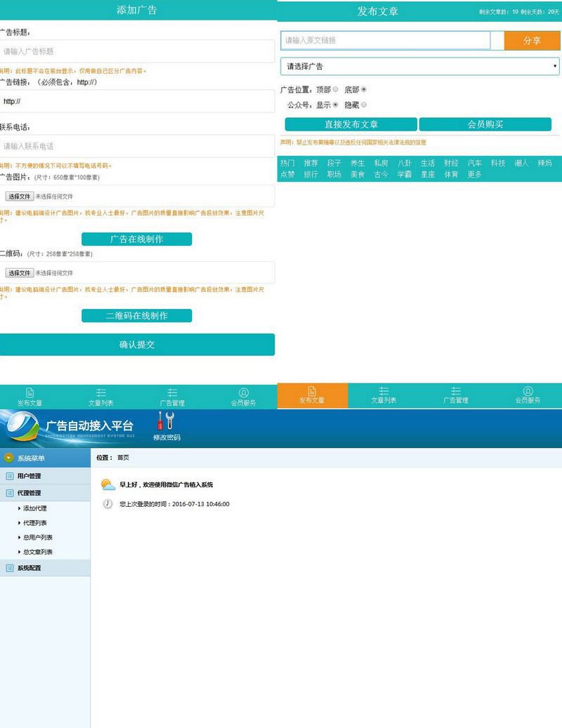Open the 文章列表 list icon

click(x=100, y=394)
